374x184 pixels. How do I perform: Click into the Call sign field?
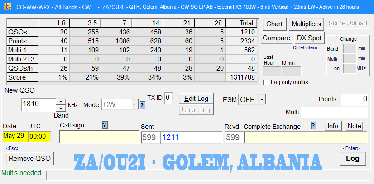[x=99, y=137]
